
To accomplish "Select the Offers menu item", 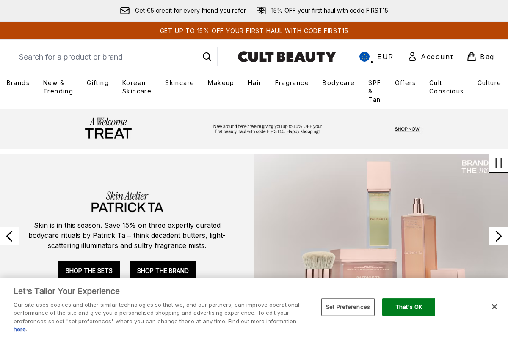I will click(x=405, y=83).
